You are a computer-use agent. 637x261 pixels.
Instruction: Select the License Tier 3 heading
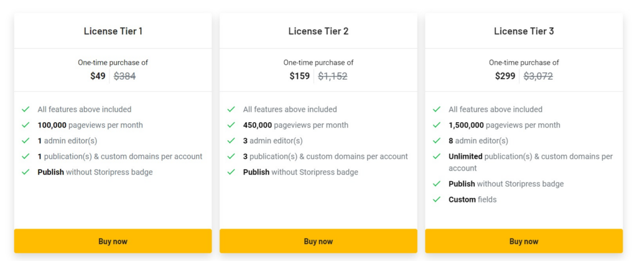[x=524, y=31]
